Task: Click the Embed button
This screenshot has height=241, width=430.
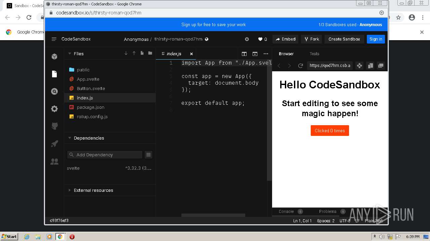Action: tap(286, 39)
